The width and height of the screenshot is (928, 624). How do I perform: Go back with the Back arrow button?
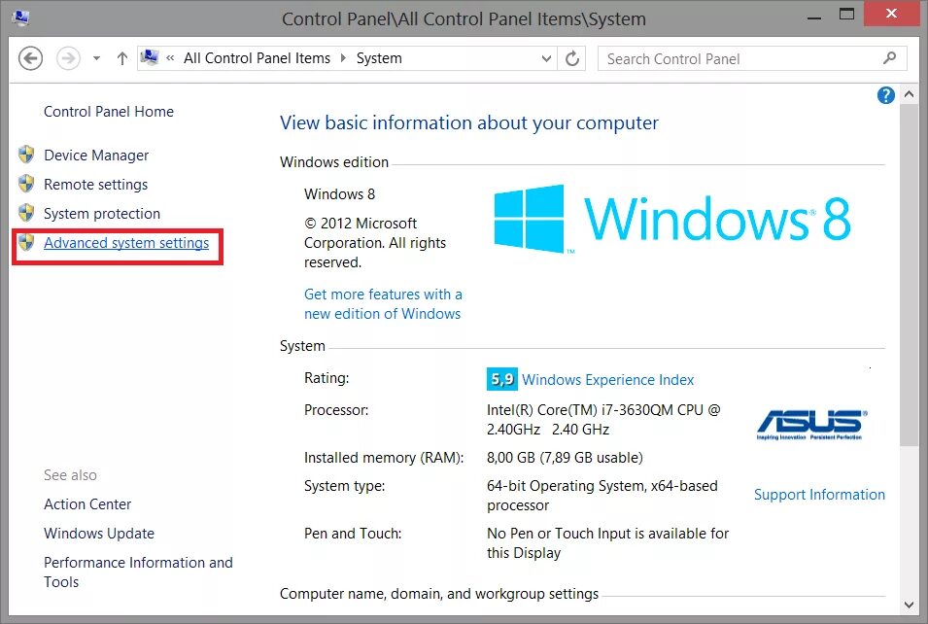click(30, 58)
